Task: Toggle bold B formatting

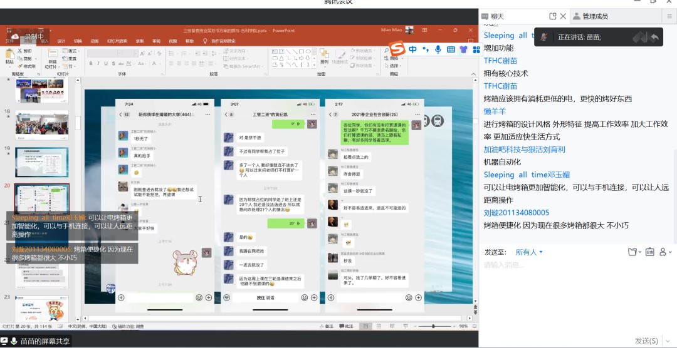Action: [91, 63]
